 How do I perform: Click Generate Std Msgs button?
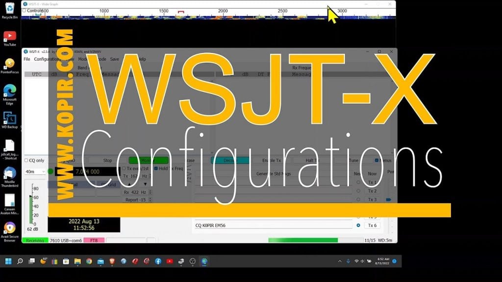(274, 174)
